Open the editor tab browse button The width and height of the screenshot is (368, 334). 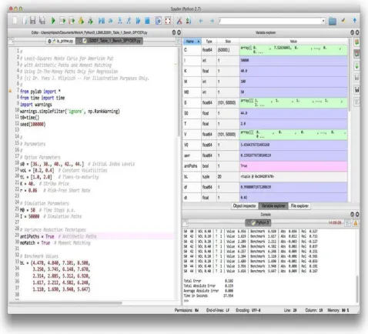tap(11, 41)
